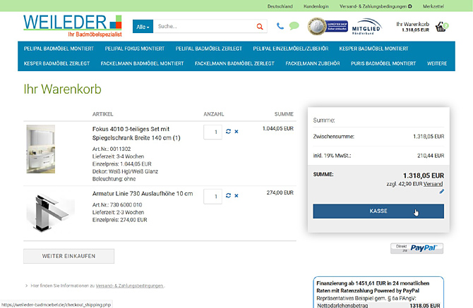This screenshot has height=308, width=473.
Task: Open Kesper Badmöbel Montiert menu
Action: 373,49
